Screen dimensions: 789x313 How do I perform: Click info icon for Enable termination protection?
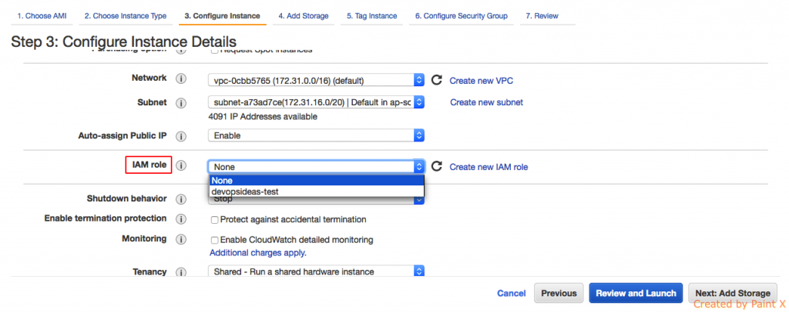(182, 219)
